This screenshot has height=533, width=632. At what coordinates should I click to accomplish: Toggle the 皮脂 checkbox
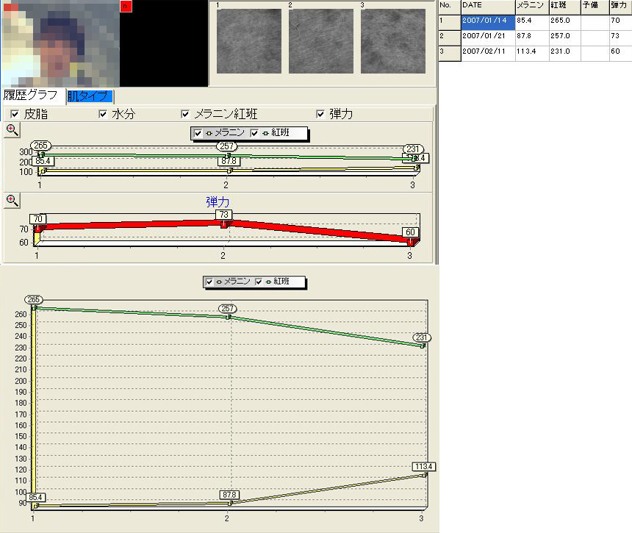click(x=15, y=114)
